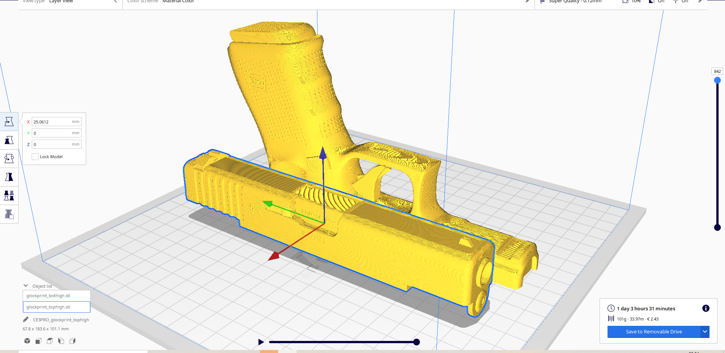The height and width of the screenshot is (353, 725).
Task: Select the Rotate tool
Action: (9, 159)
